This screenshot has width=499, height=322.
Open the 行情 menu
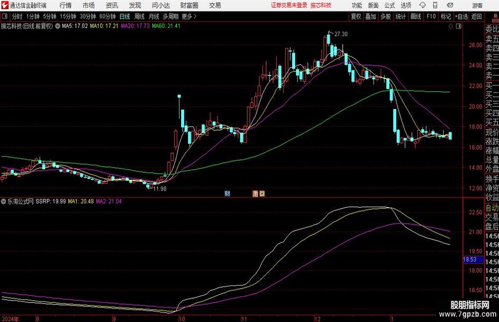[65, 5]
